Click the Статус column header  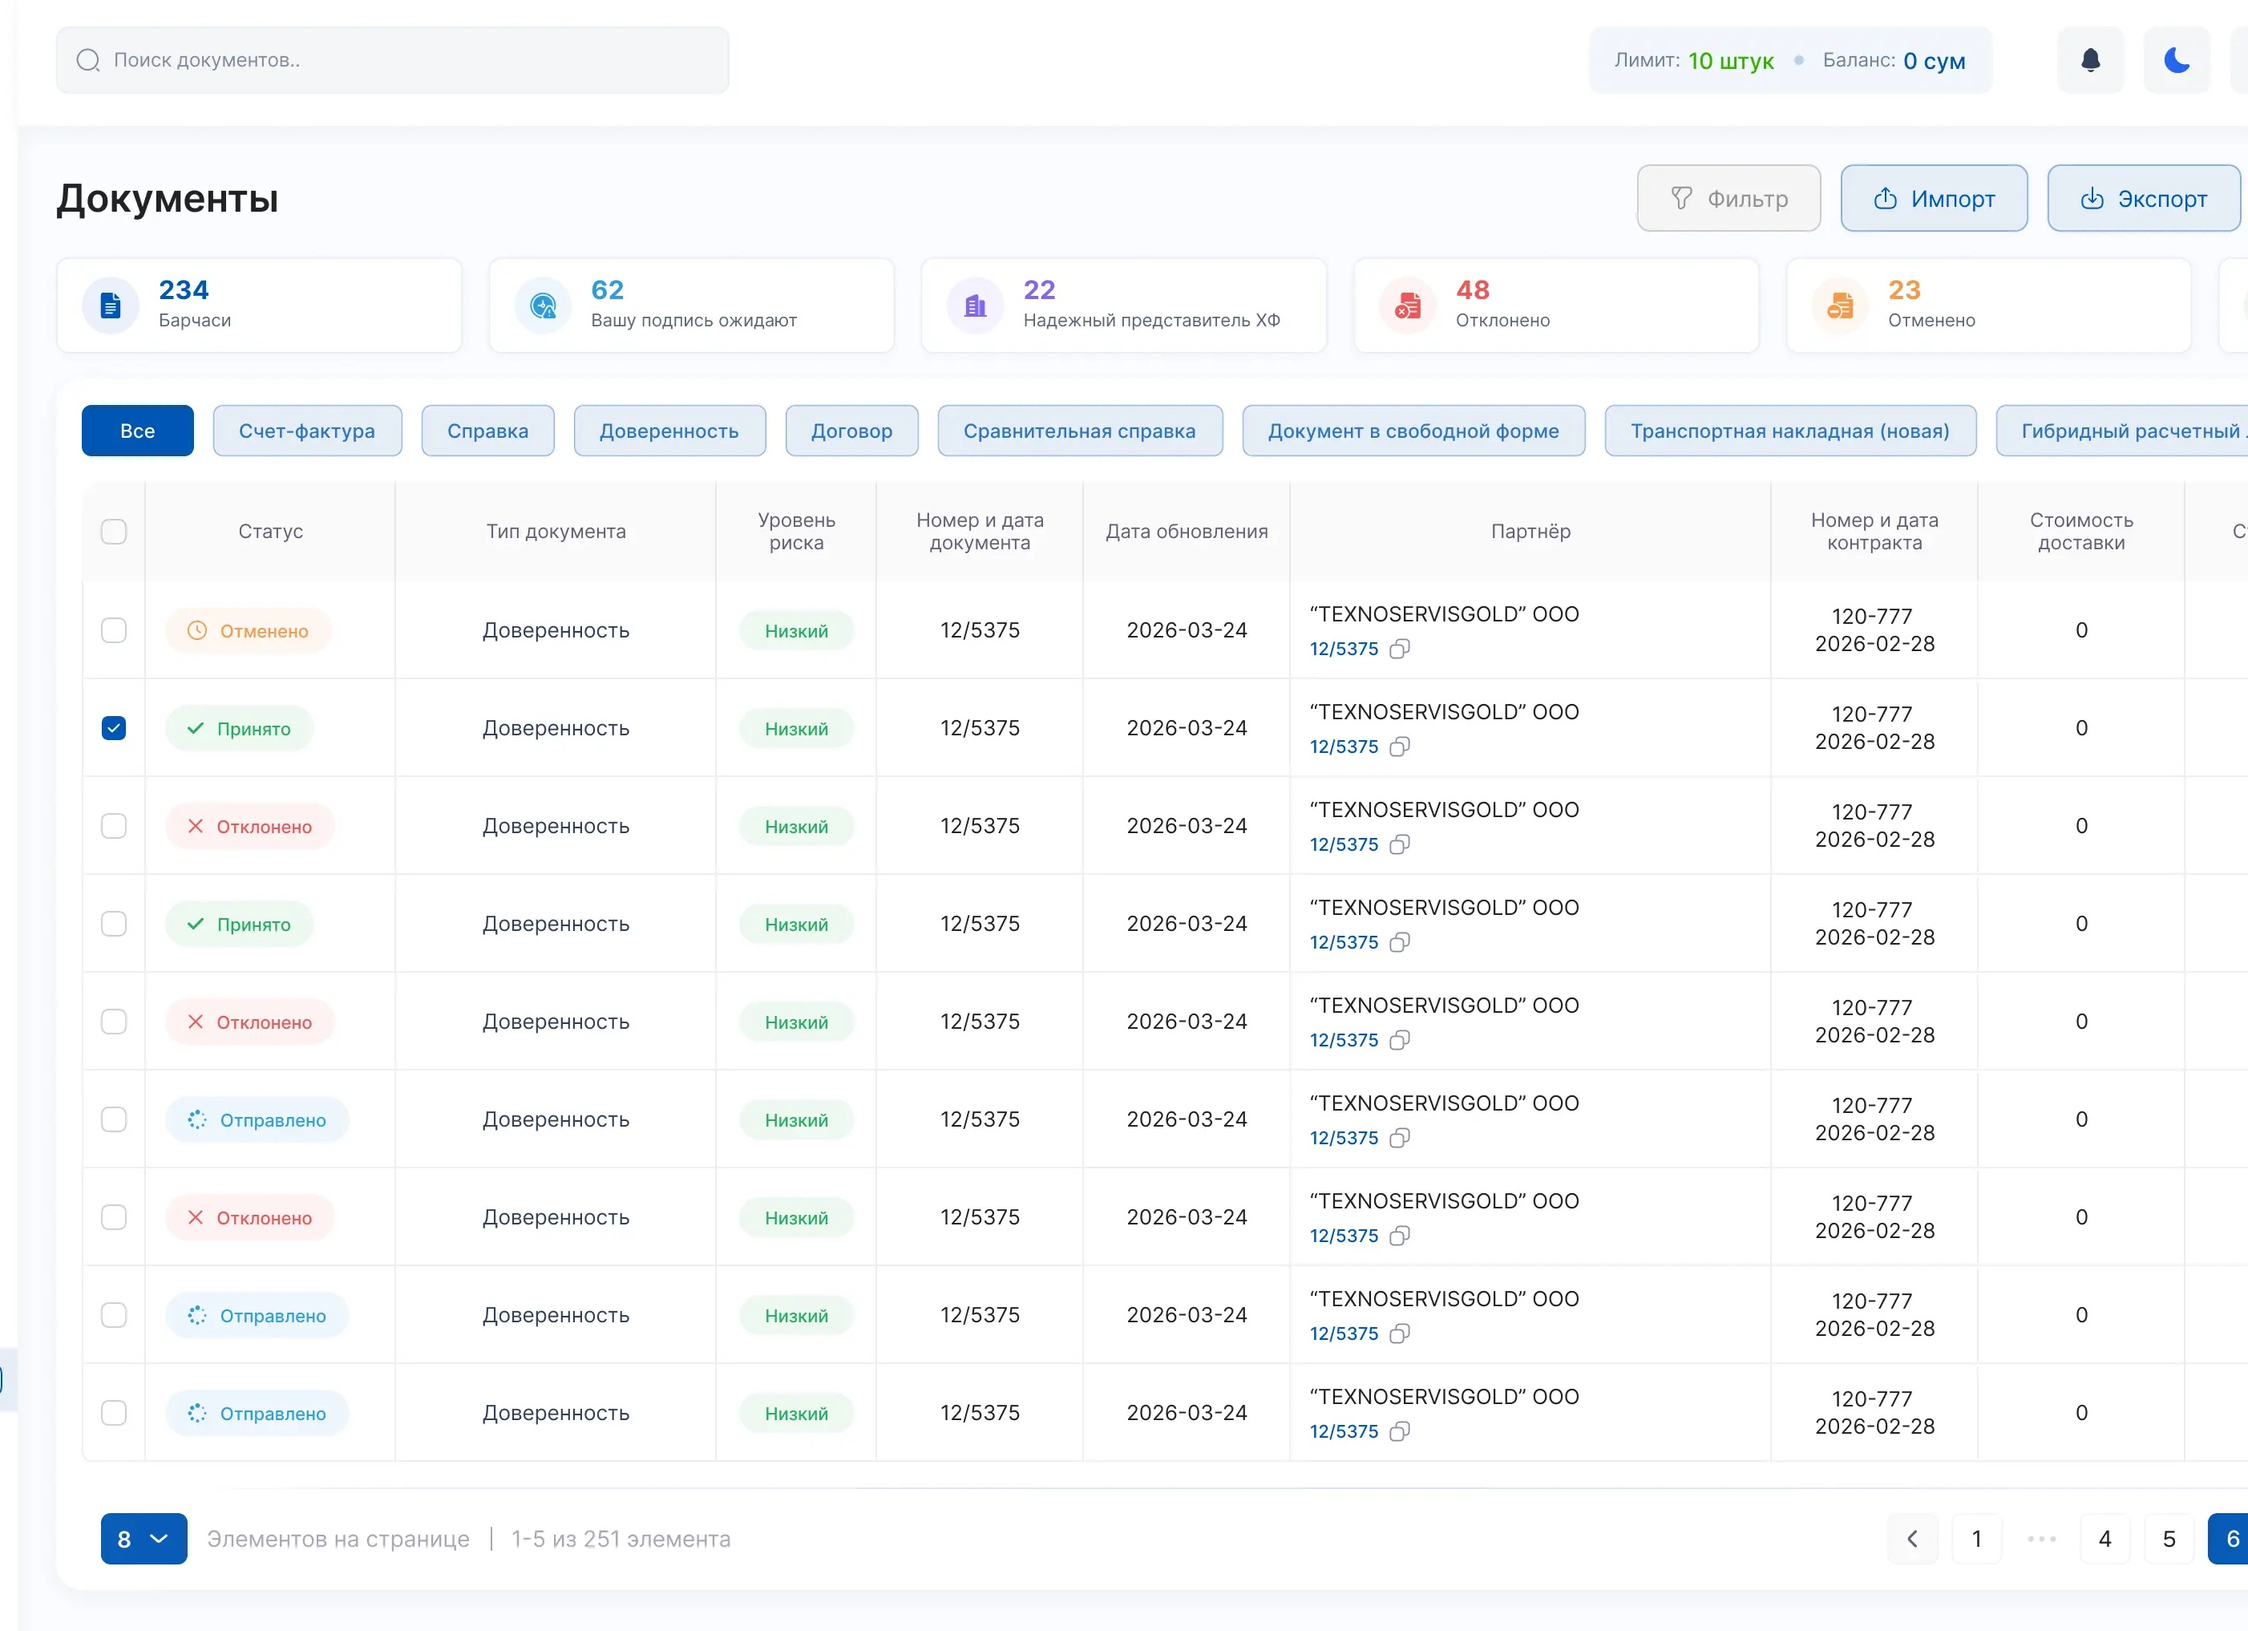271,532
